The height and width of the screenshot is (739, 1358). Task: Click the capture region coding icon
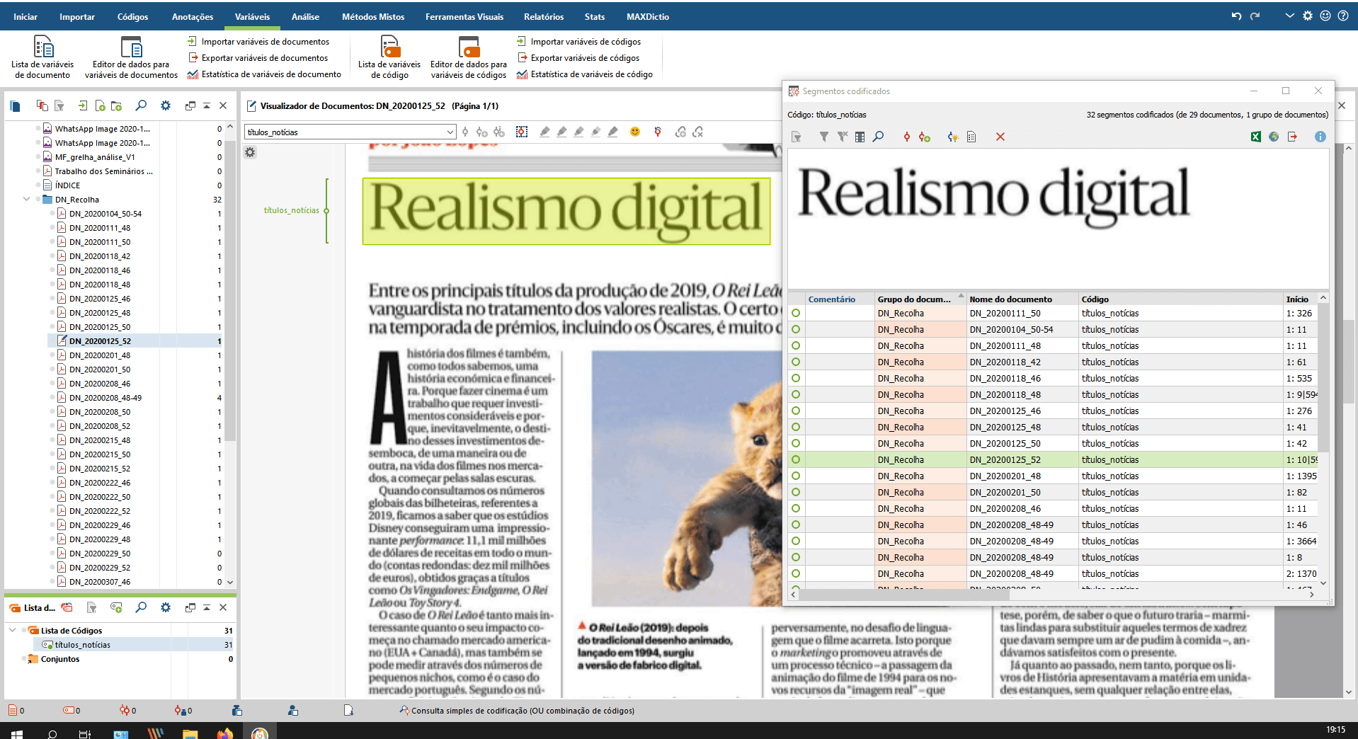pos(522,132)
